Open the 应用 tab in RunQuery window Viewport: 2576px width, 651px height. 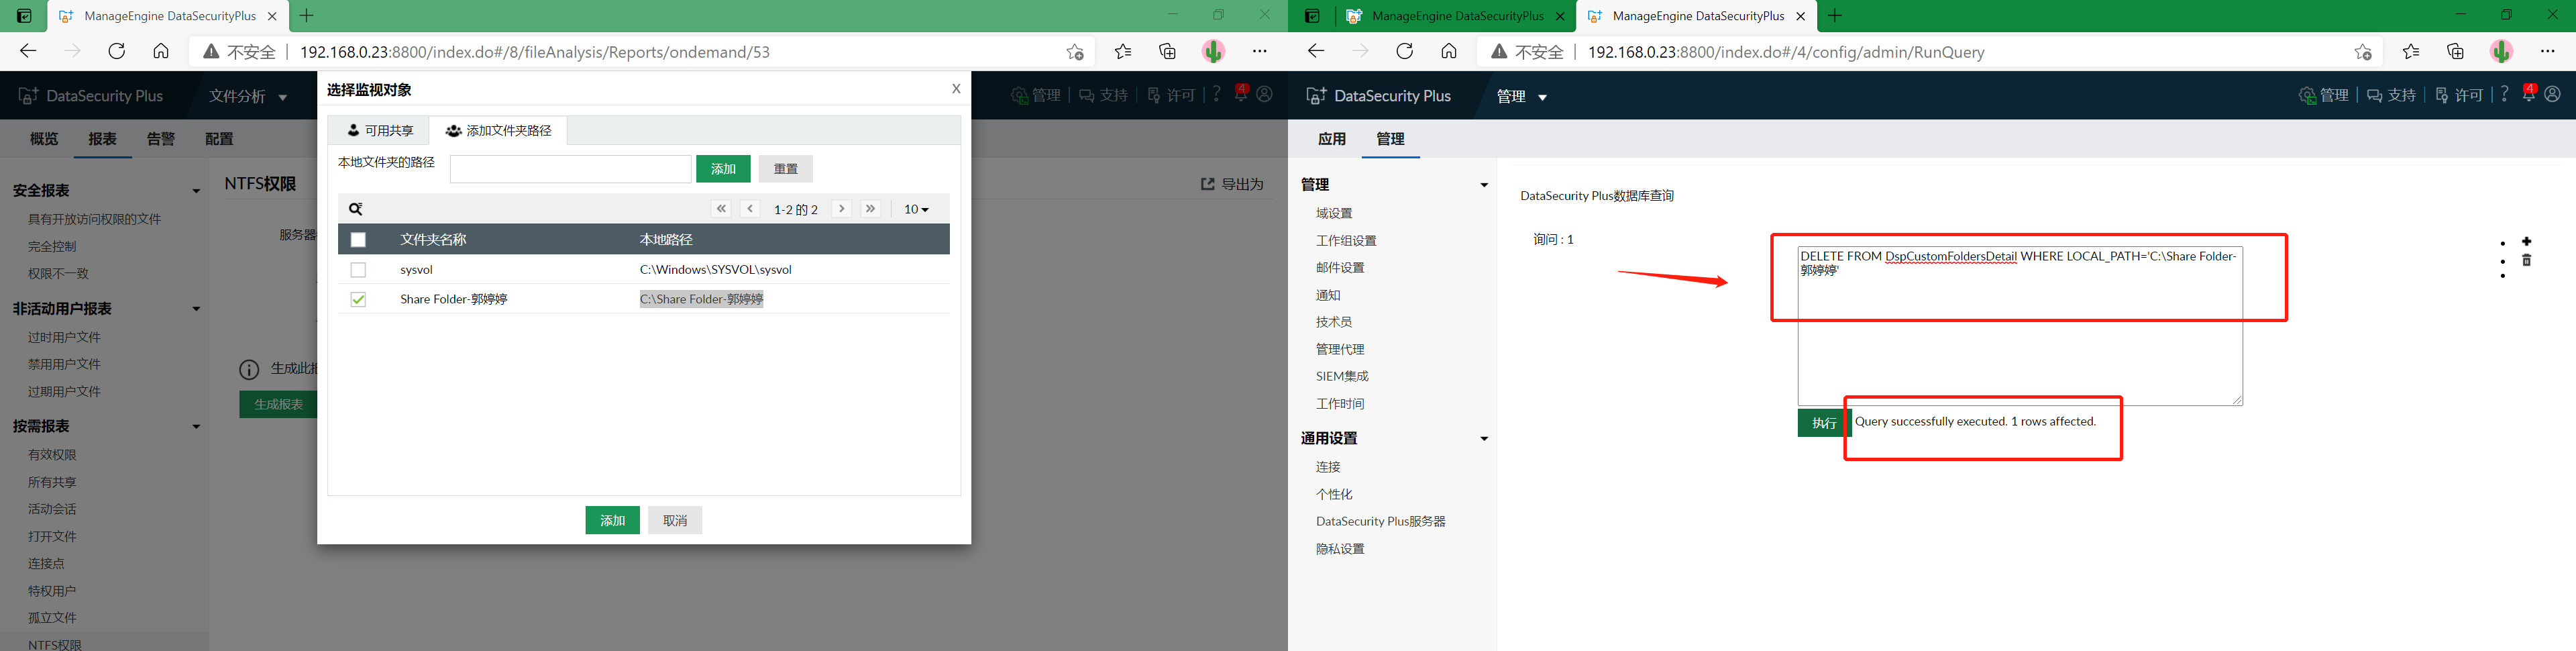pyautogui.click(x=1331, y=139)
